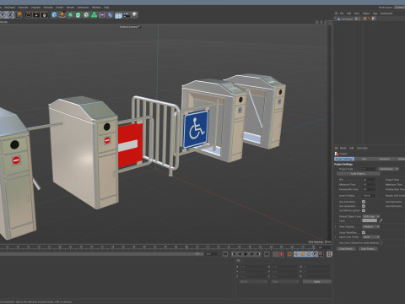Click Render to Picture Viewer icon

pyautogui.click(x=36, y=15)
